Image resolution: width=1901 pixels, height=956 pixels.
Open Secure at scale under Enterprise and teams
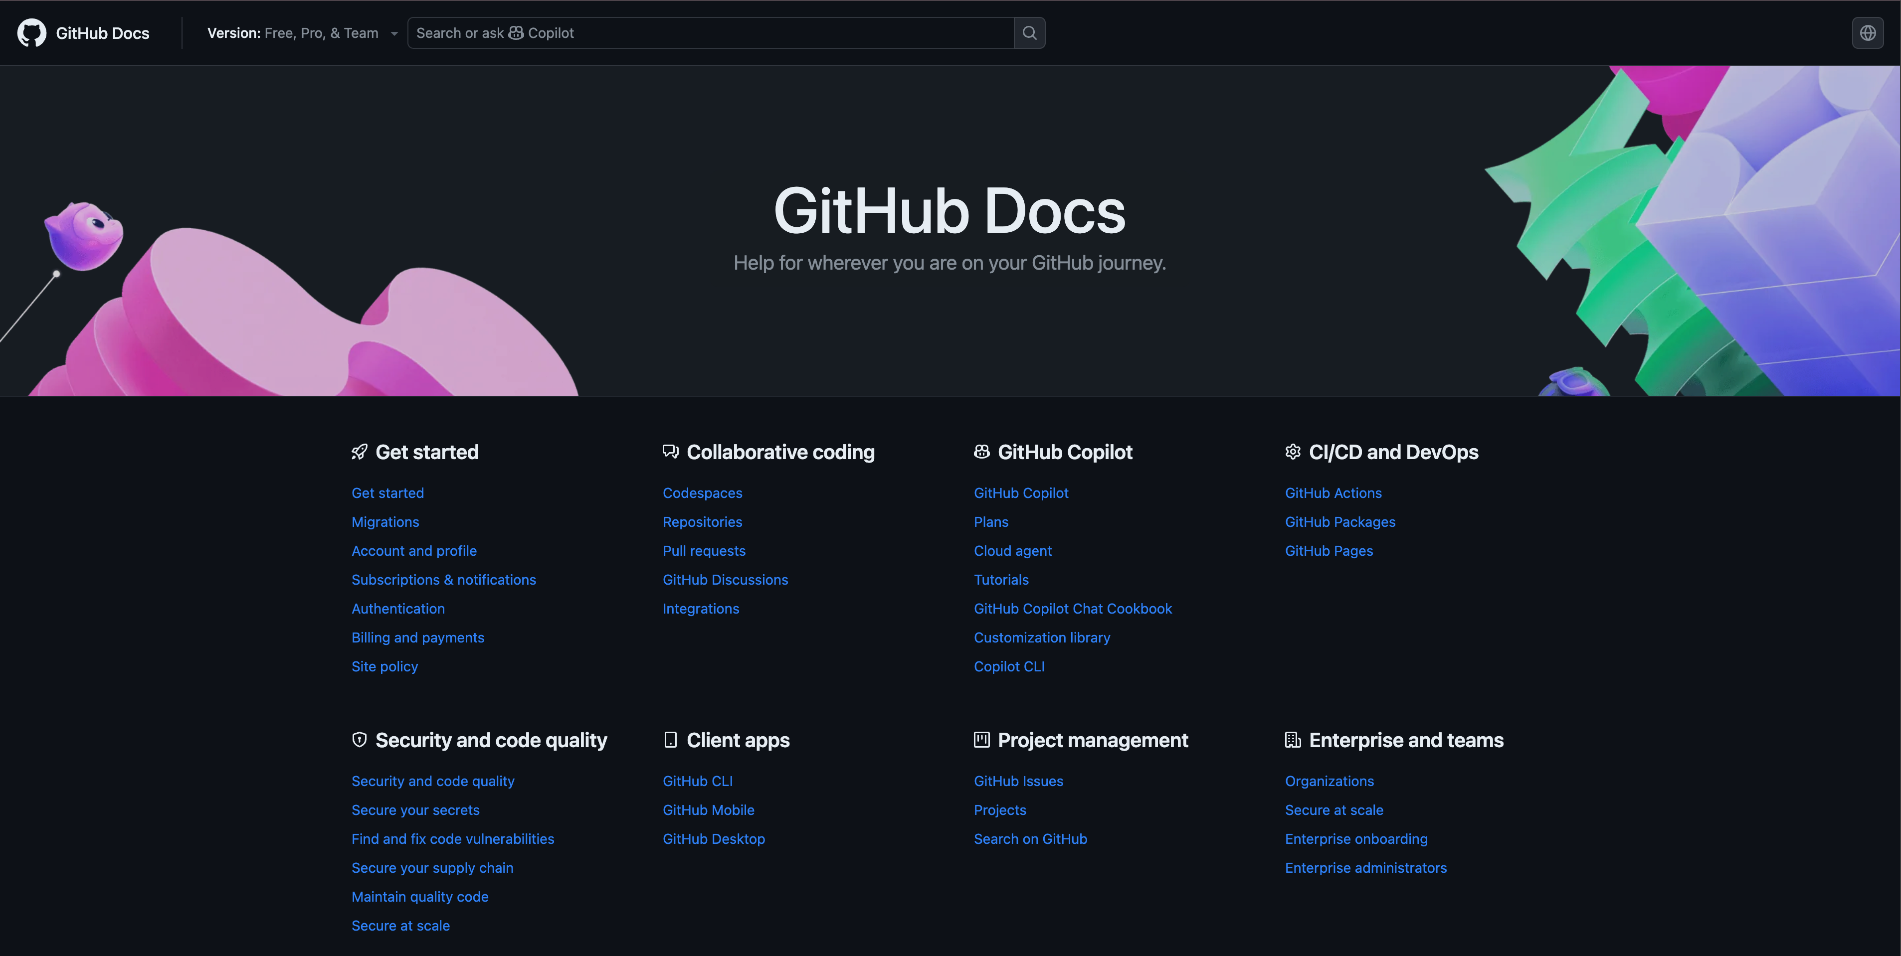pos(1334,810)
